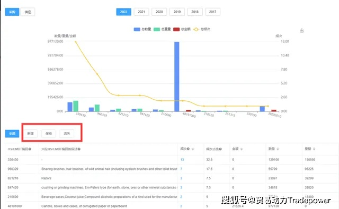This screenshot has height=209, width=339.
Task: Select the green bar for 960329
Action: (x=97, y=108)
